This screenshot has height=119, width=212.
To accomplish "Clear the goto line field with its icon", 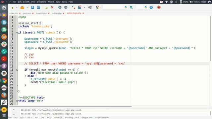I will click(x=146, y=7).
